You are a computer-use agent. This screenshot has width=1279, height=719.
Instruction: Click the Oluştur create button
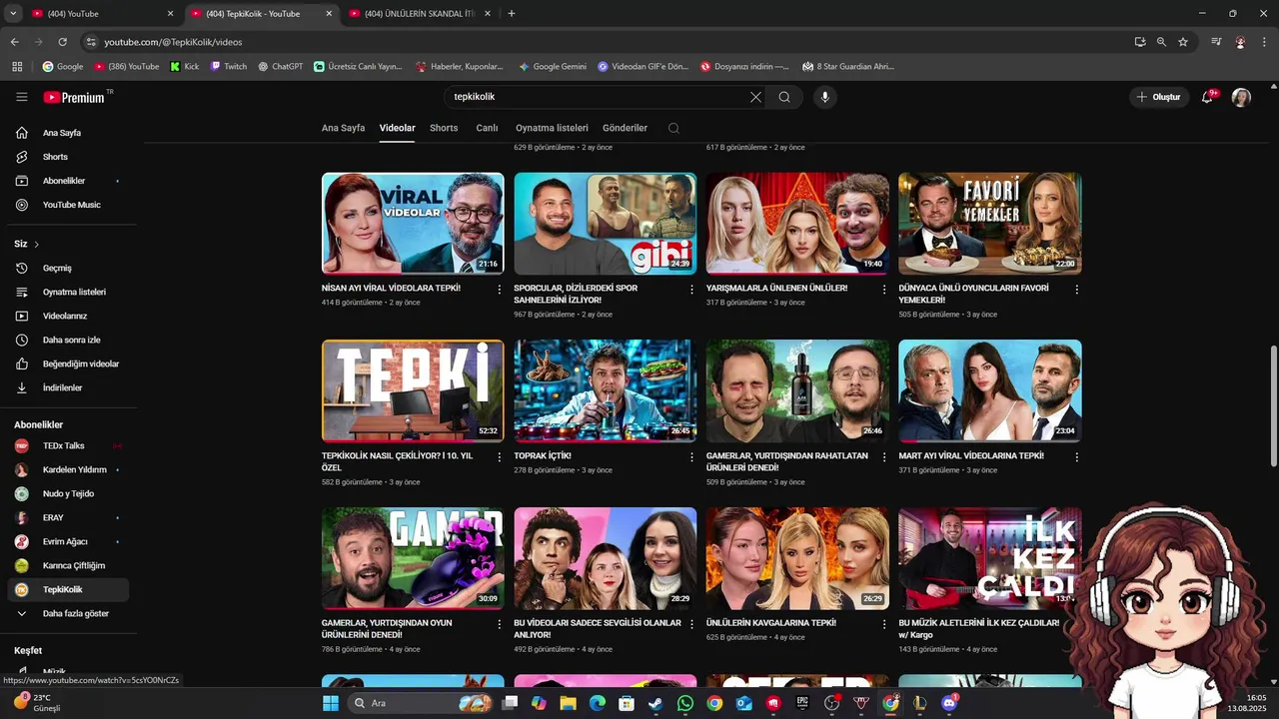coord(1159,97)
